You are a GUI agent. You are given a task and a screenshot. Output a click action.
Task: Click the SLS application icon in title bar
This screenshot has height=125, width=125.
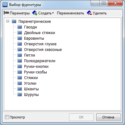pyautogui.click(x=5, y=5)
